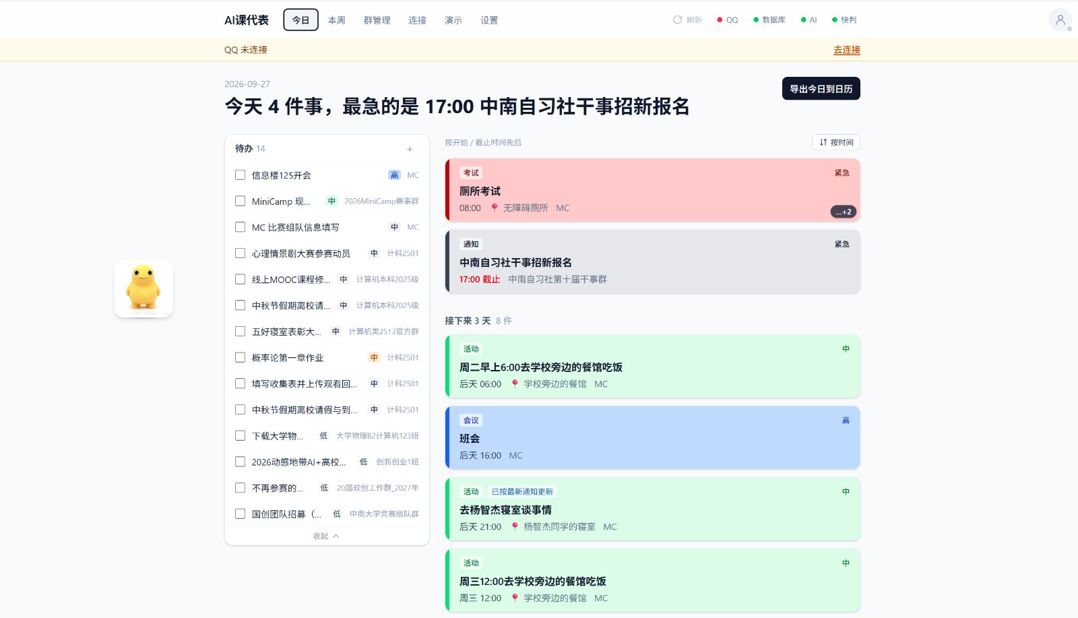The image size is (1078, 618).
Task: Click the 2026MiniCamp赛事群 group label
Action: coord(381,202)
